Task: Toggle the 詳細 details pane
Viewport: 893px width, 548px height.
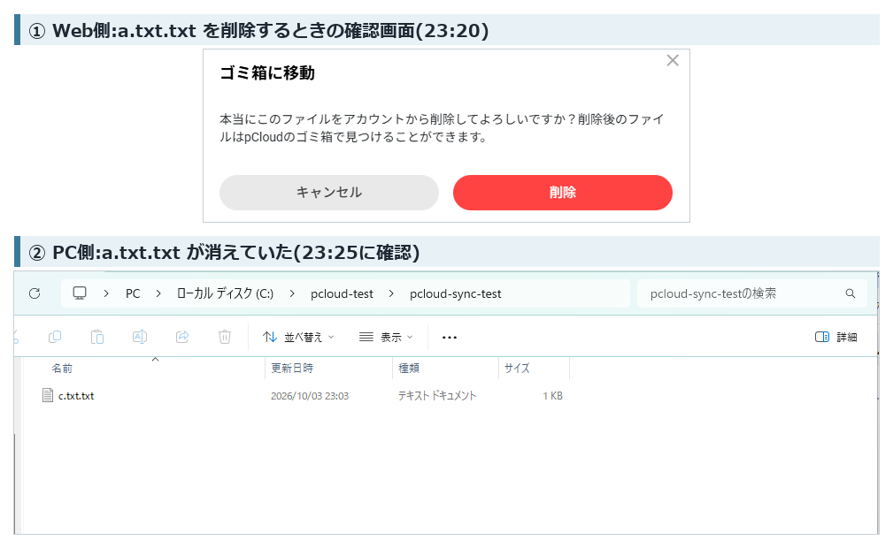Action: click(835, 337)
